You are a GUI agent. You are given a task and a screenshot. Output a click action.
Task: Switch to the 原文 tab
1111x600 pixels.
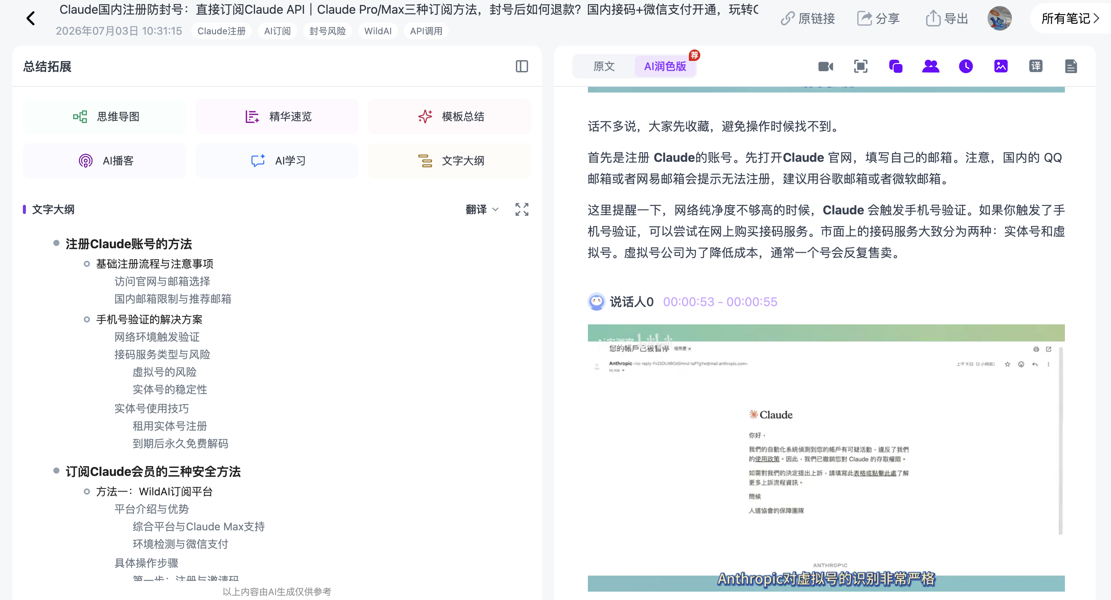coord(604,66)
